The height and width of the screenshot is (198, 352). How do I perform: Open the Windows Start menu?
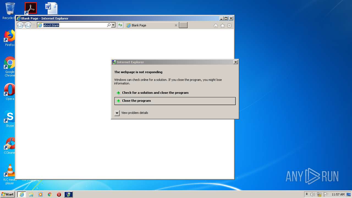[x=8, y=194]
